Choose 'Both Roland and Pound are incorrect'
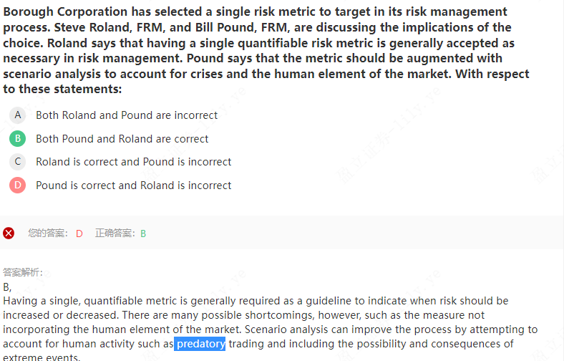Image resolution: width=564 pixels, height=361 pixels. tap(127, 115)
